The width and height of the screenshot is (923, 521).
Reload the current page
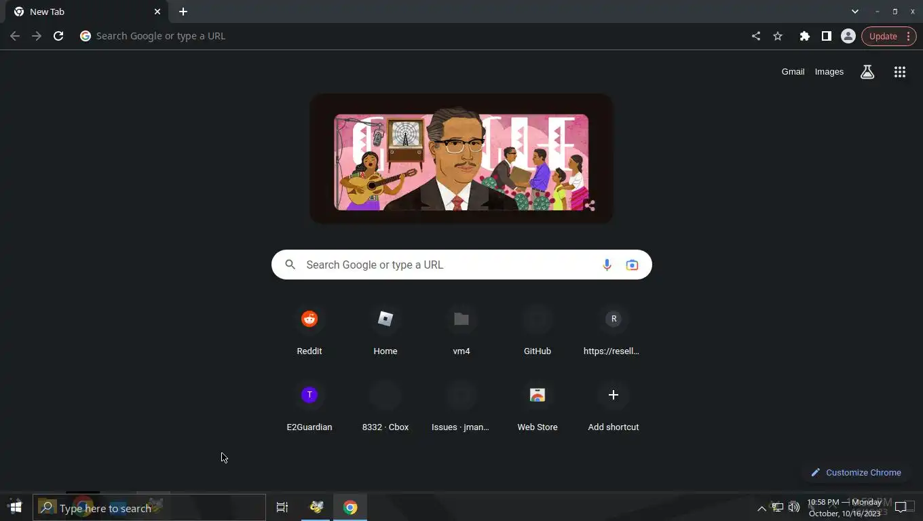coord(58,36)
